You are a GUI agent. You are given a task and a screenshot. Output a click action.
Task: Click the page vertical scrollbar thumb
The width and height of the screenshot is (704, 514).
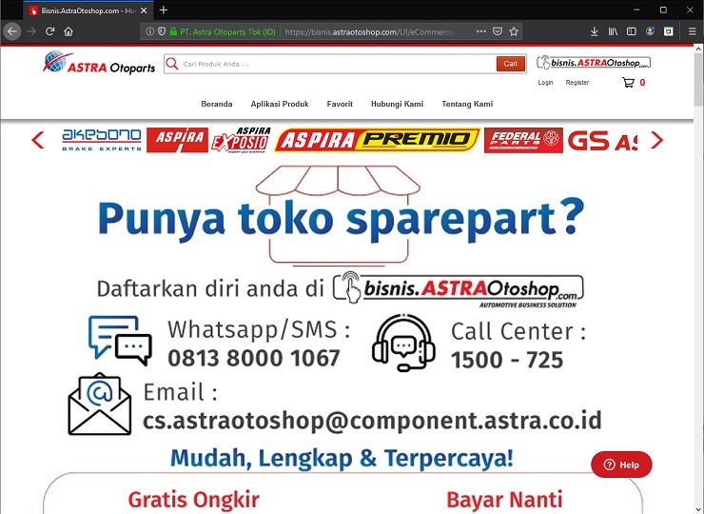[698, 79]
